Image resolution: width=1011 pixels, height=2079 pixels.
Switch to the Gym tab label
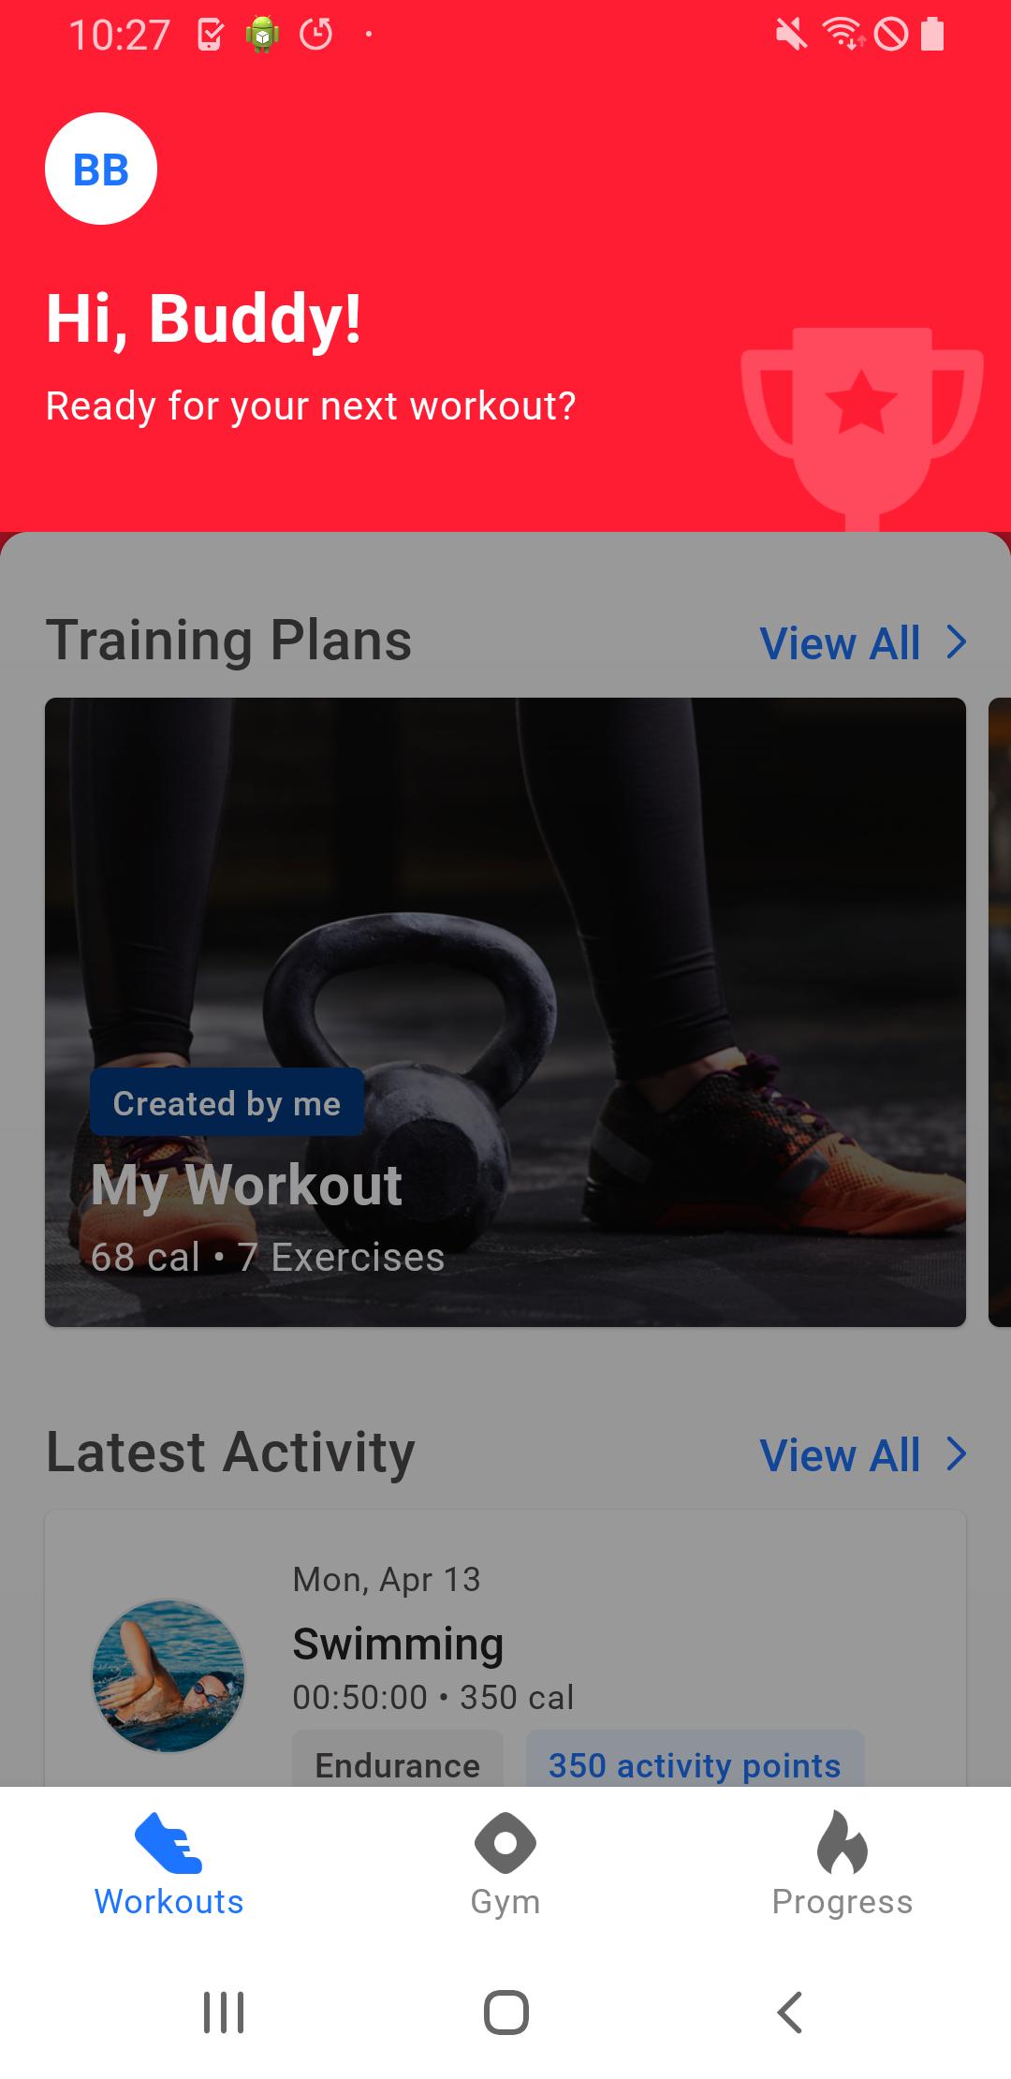coord(505,1902)
